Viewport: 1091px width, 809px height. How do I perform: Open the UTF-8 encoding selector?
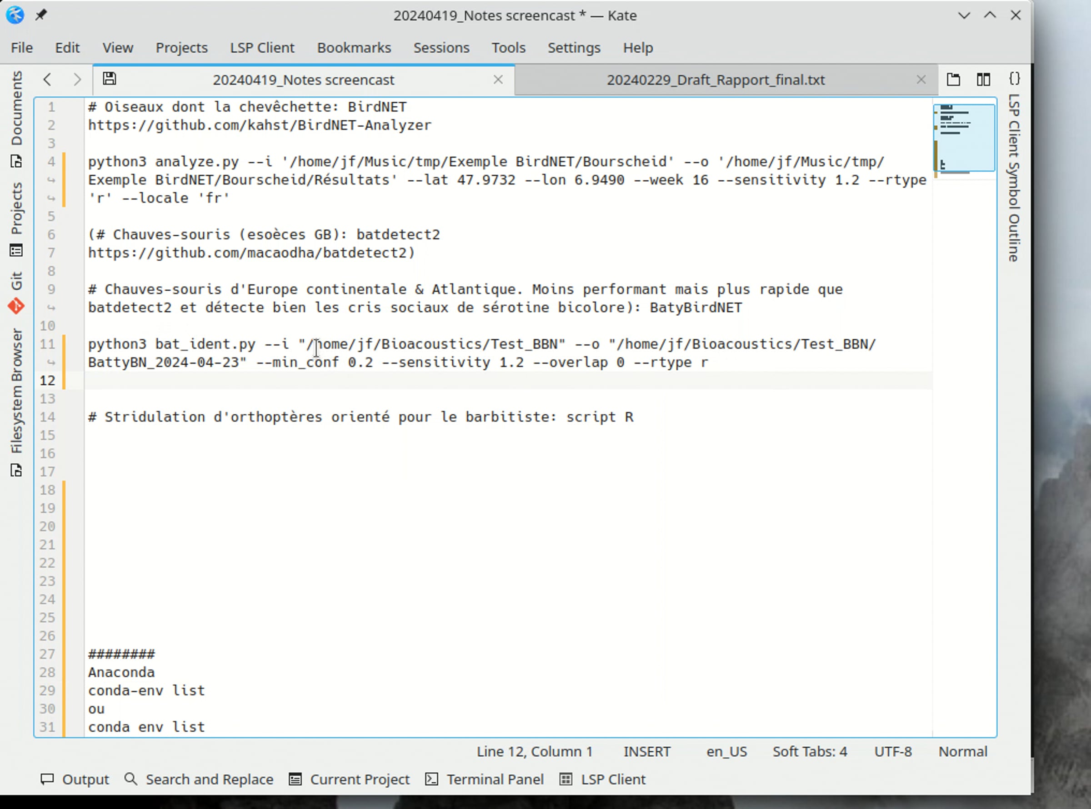[892, 751]
